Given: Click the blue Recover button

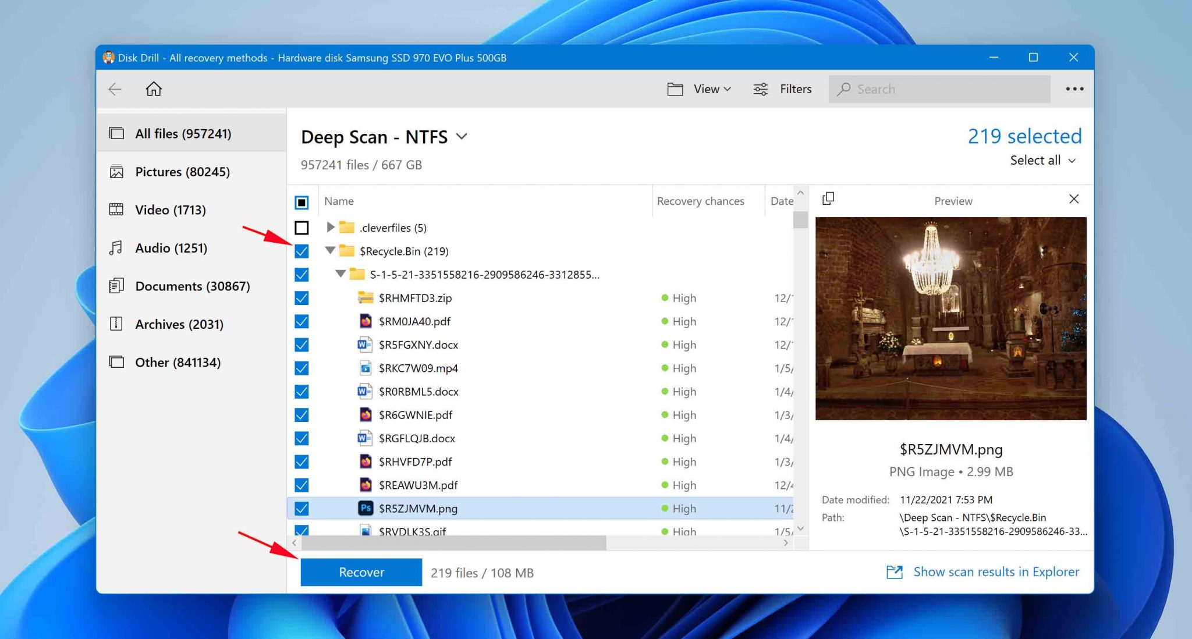Looking at the screenshot, I should [x=361, y=572].
